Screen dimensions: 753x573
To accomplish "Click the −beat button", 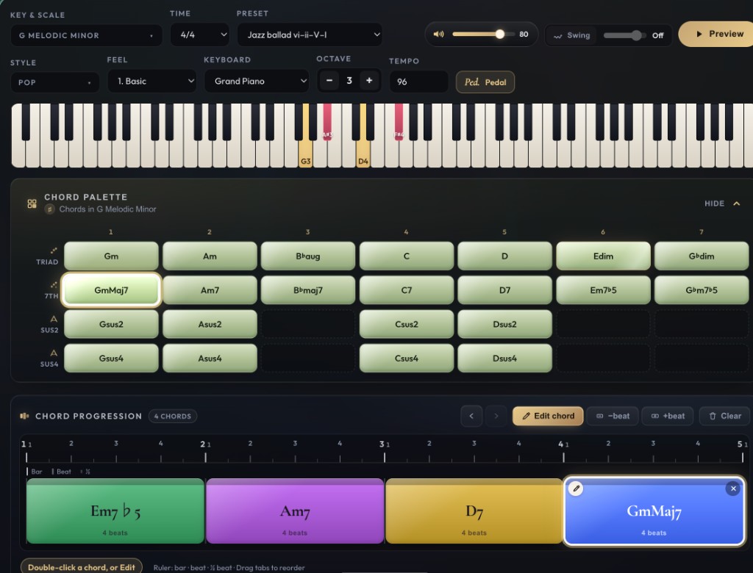I will tap(613, 416).
